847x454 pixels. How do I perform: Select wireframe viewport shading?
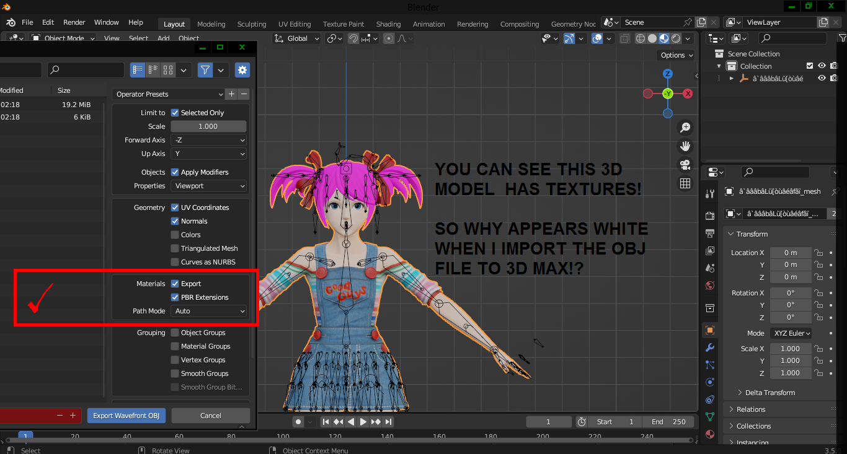641,38
